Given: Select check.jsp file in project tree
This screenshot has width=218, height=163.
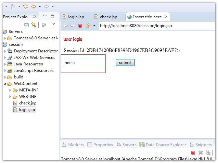Looking at the screenshot, I should coord(28,103).
